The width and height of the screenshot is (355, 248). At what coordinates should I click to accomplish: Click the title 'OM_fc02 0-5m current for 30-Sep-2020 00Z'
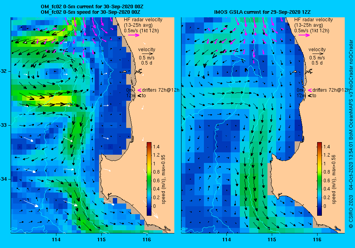pyautogui.click(x=92, y=7)
